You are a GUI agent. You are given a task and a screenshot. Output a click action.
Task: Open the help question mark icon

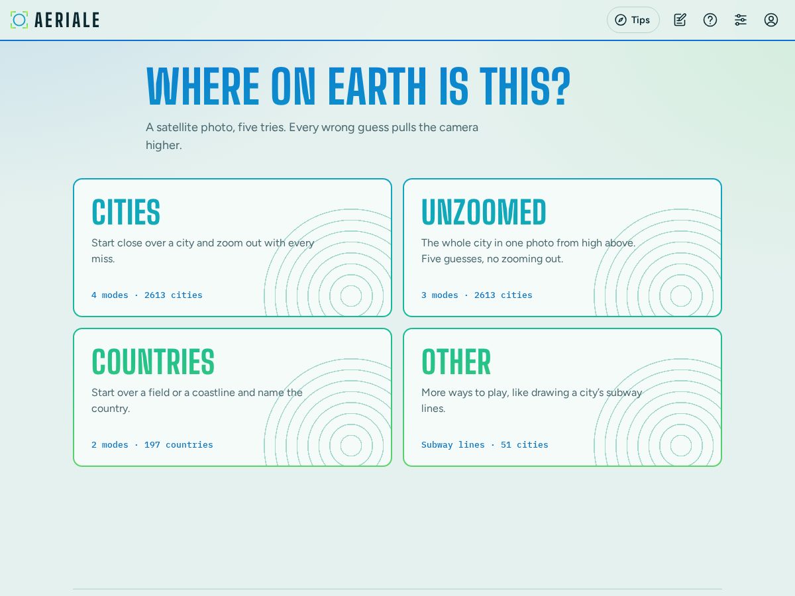(x=710, y=20)
